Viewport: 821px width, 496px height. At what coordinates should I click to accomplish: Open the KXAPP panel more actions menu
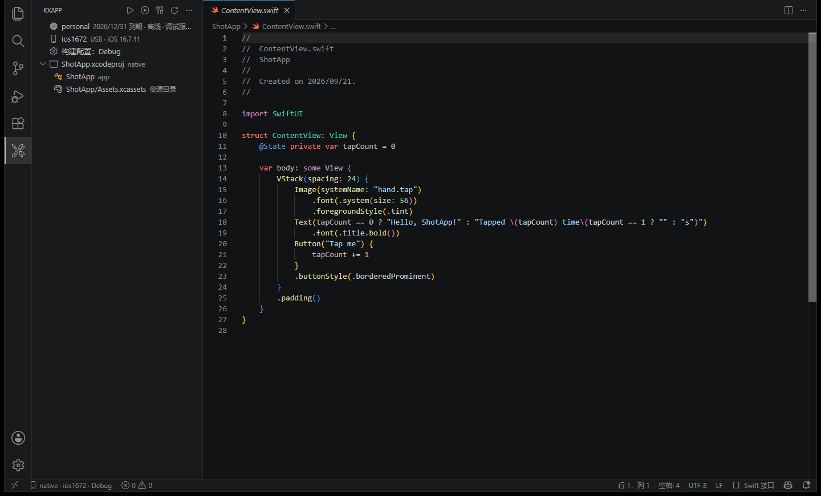click(189, 10)
